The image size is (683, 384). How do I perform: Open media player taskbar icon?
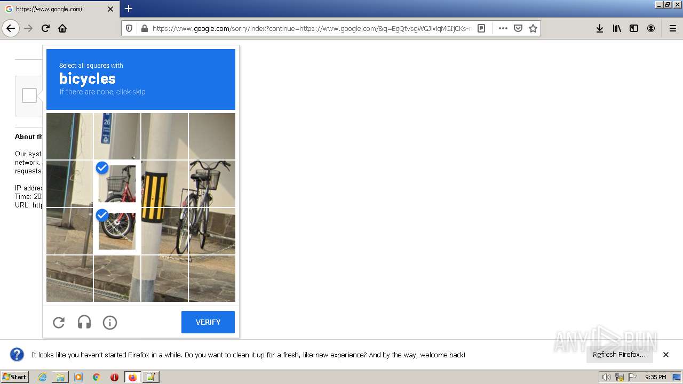[78, 377]
